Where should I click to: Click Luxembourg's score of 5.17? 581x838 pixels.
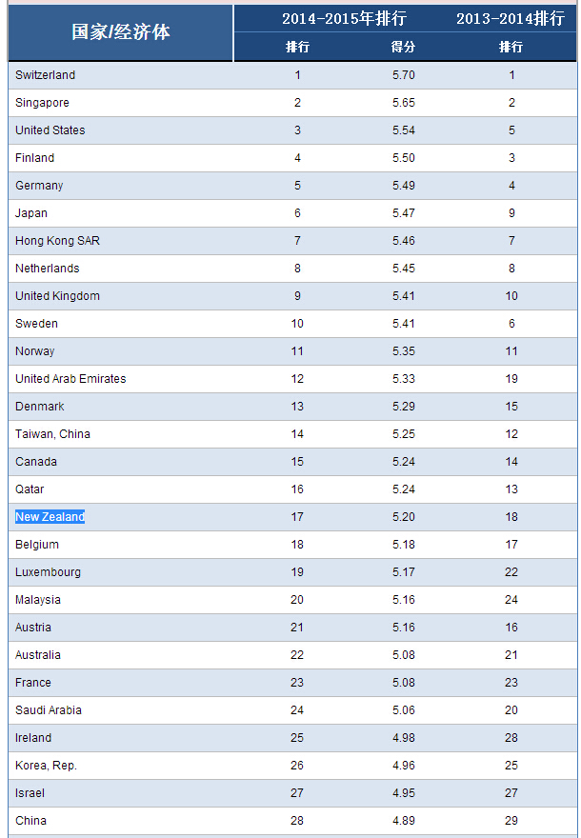(x=404, y=572)
